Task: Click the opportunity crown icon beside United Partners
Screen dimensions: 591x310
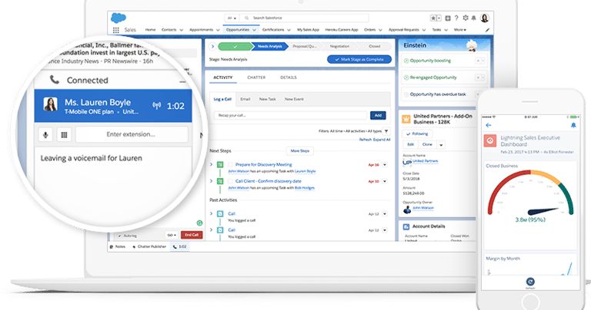Action: pos(406,119)
